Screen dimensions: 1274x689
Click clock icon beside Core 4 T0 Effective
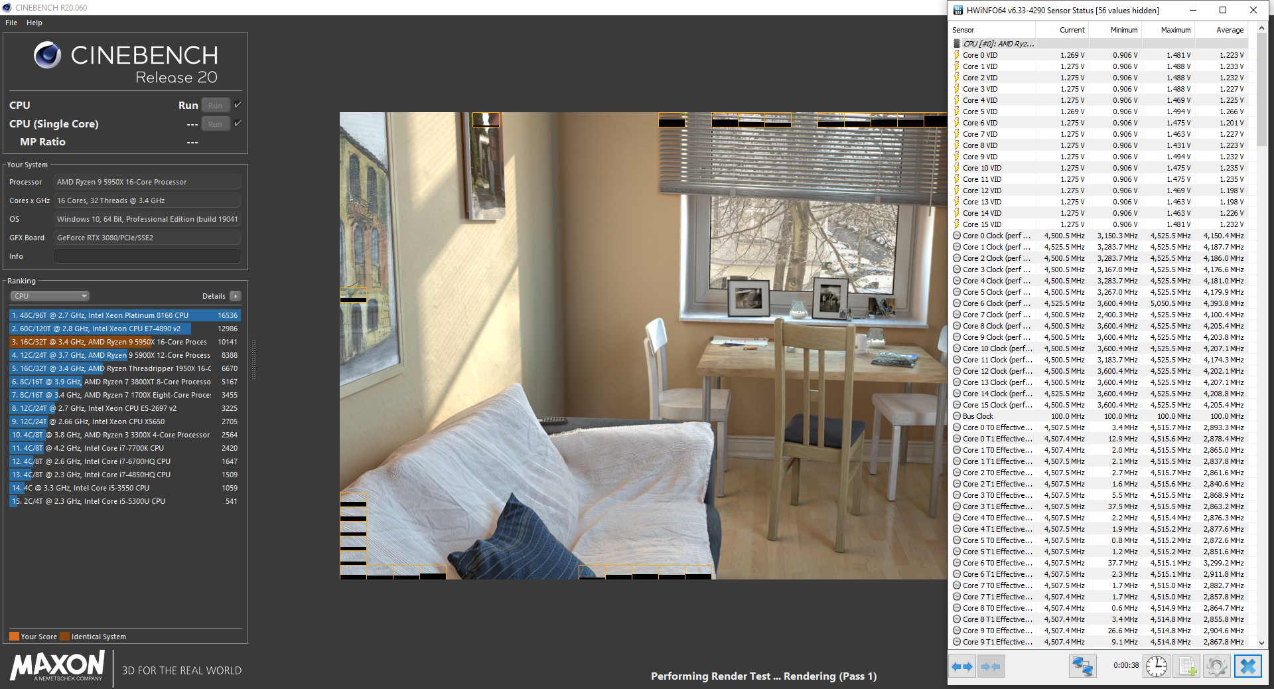tap(957, 518)
